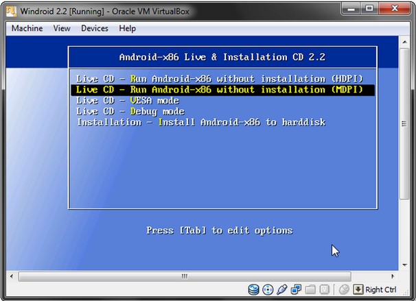The width and height of the screenshot is (416, 301).
Task: Click the optical CD drive status icon
Action: point(268,289)
